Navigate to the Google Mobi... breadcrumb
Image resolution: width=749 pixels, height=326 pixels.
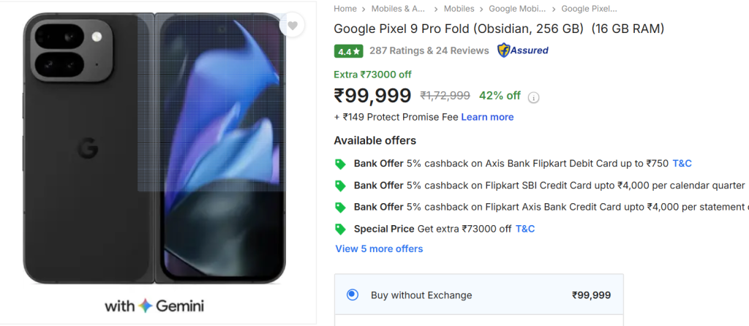click(517, 9)
